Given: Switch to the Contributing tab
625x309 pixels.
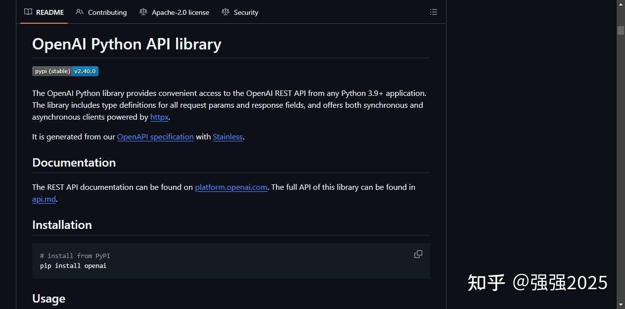Looking at the screenshot, I should pos(101,12).
